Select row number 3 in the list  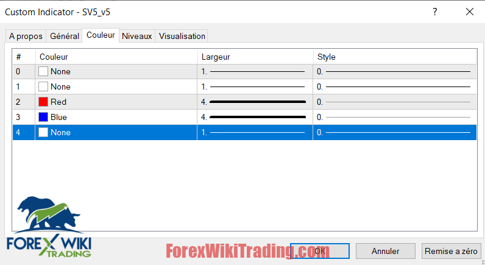click(24, 117)
